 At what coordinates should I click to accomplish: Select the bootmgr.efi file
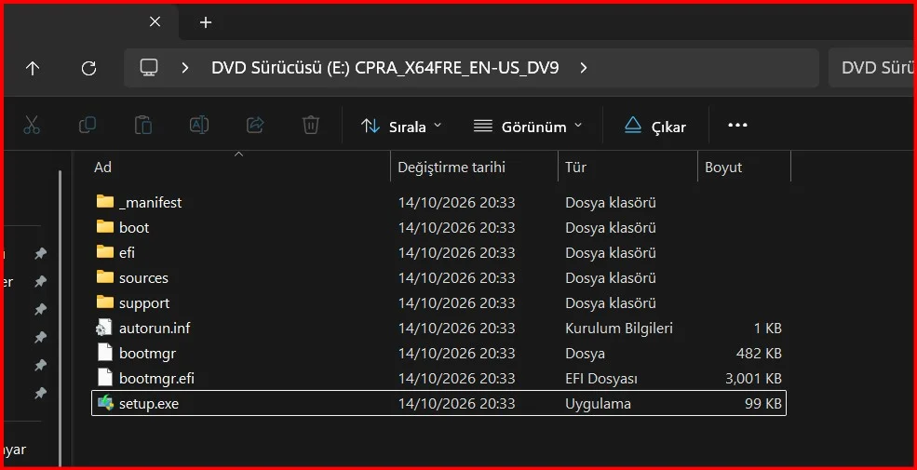(439, 378)
